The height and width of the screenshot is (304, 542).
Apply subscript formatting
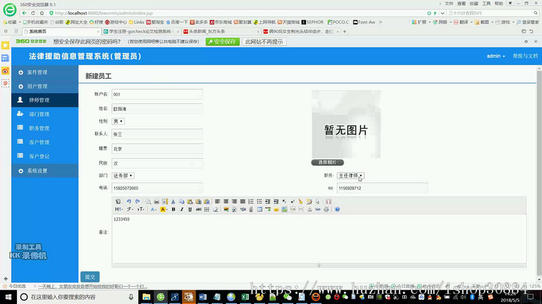(x=284, y=201)
